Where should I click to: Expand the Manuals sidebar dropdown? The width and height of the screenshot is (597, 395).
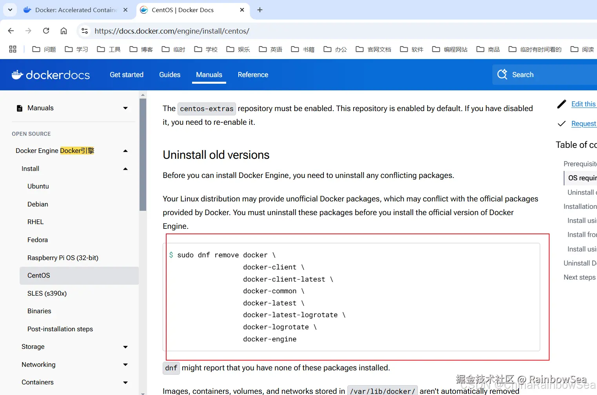tap(125, 108)
